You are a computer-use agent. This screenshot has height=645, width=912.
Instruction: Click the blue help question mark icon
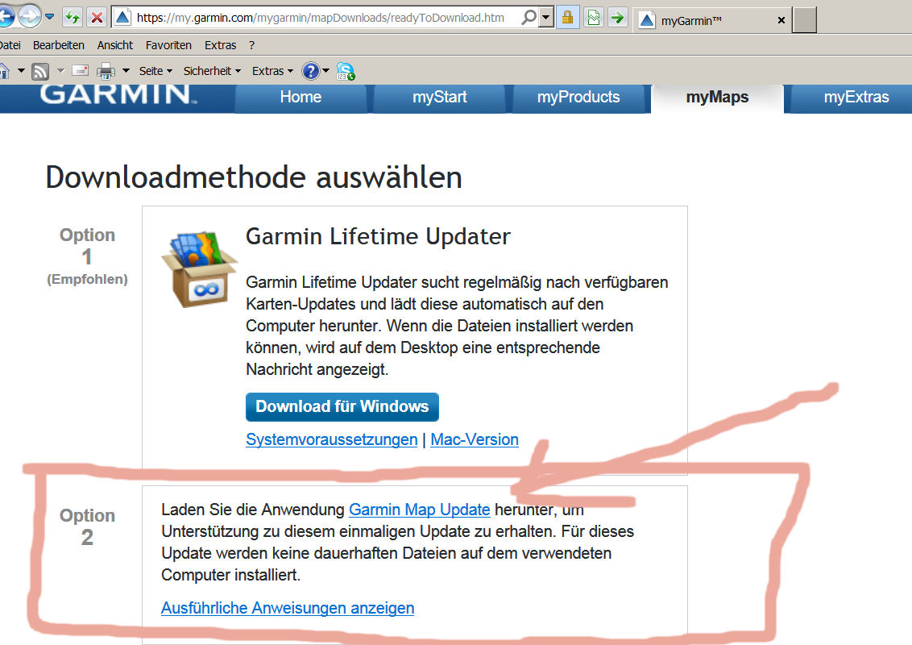point(310,71)
